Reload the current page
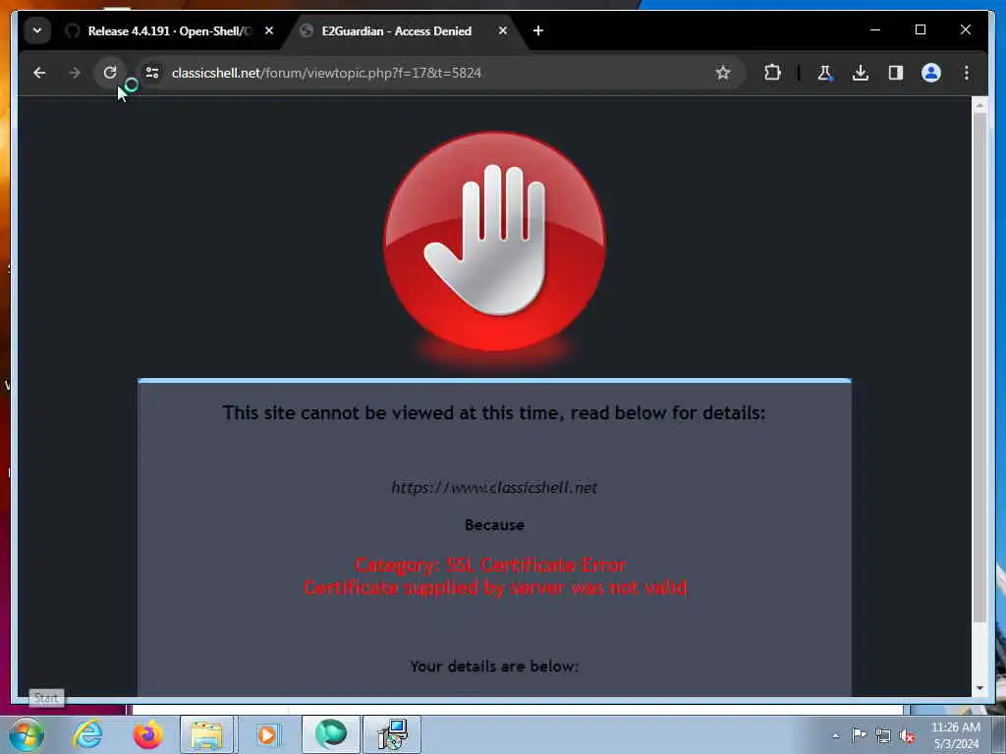This screenshot has height=754, width=1006. click(110, 73)
